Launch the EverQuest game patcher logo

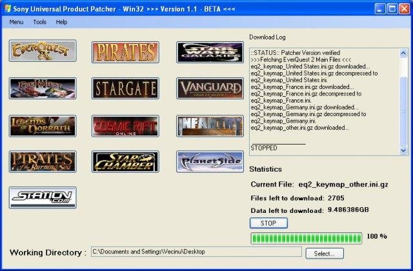43,51
